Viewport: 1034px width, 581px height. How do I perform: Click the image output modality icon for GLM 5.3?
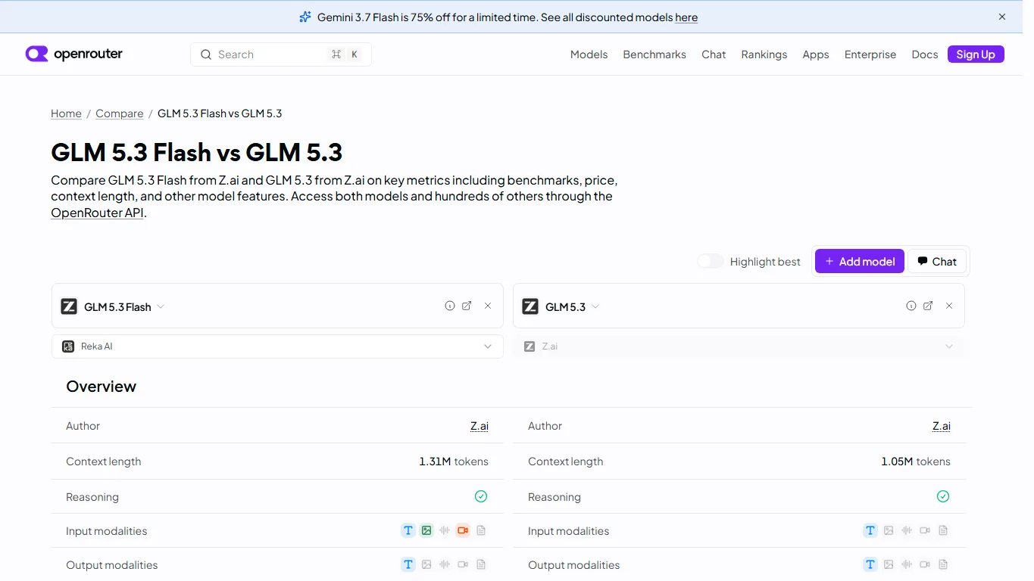(x=889, y=564)
